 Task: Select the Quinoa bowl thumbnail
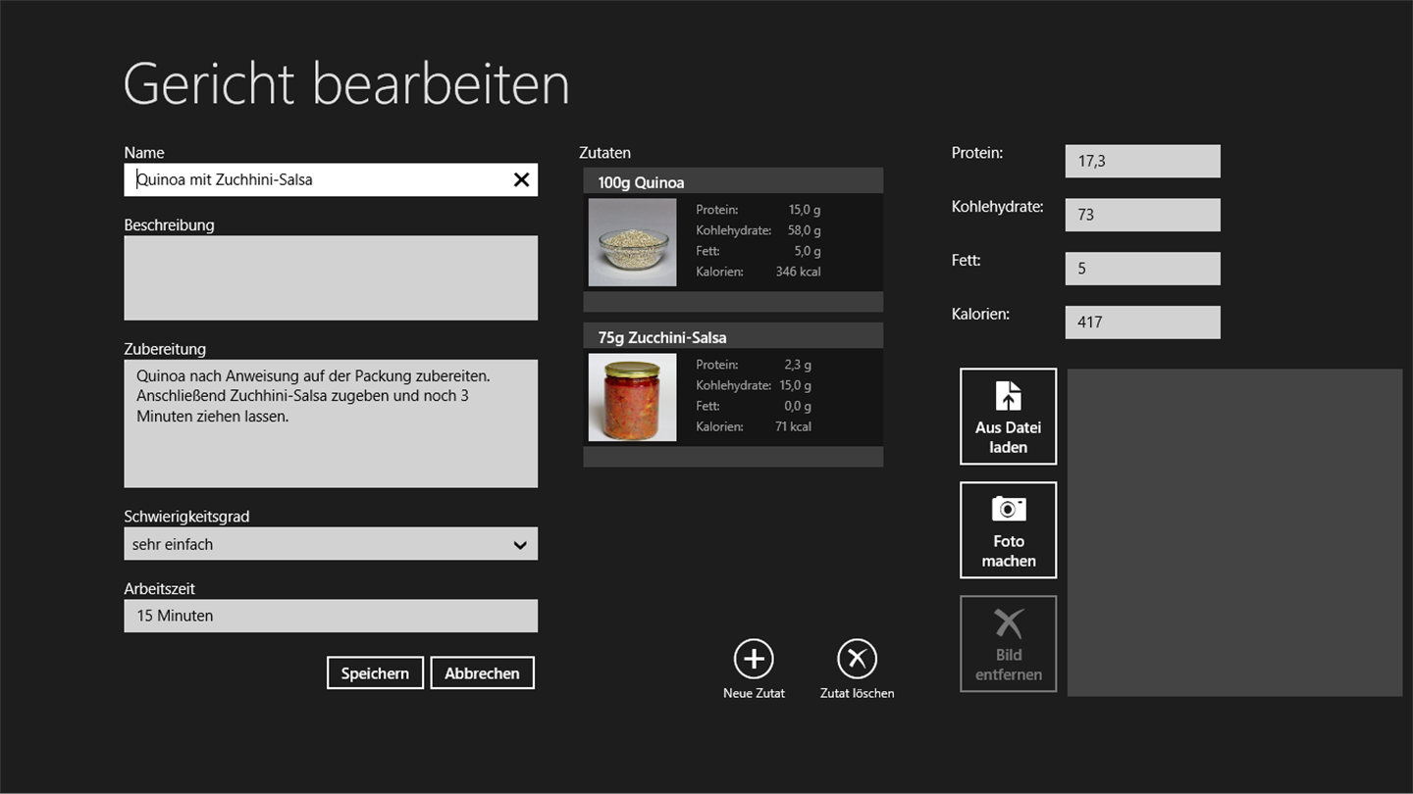point(632,242)
